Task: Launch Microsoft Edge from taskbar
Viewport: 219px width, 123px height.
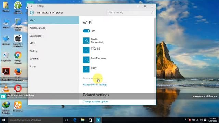Action: click(x=75, y=120)
